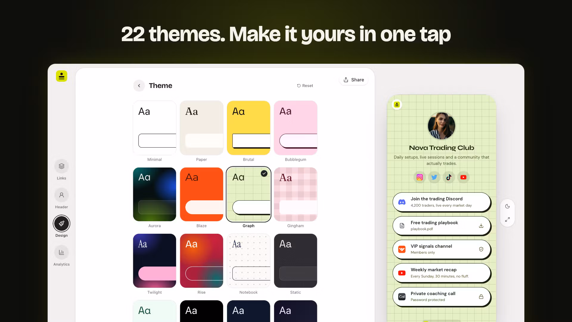
Task: Open the Links section icon
Action: pos(61,166)
